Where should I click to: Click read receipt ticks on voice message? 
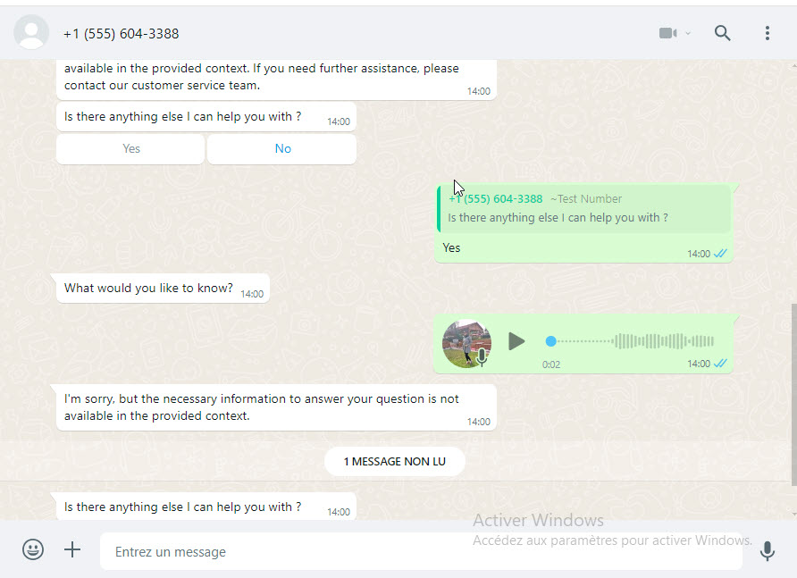coord(720,363)
